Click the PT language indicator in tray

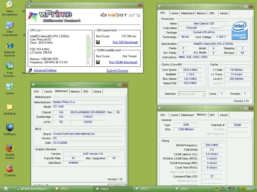tap(217, 189)
